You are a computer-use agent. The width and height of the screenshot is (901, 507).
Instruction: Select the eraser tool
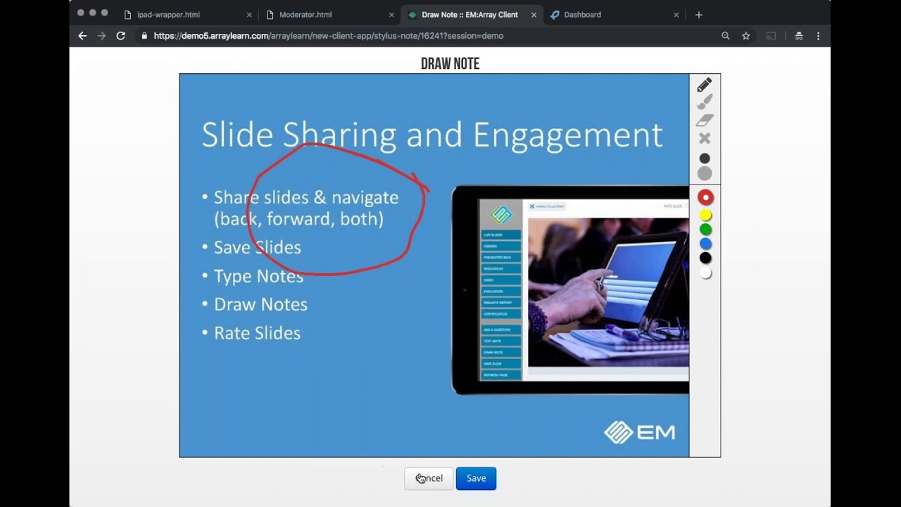(705, 120)
